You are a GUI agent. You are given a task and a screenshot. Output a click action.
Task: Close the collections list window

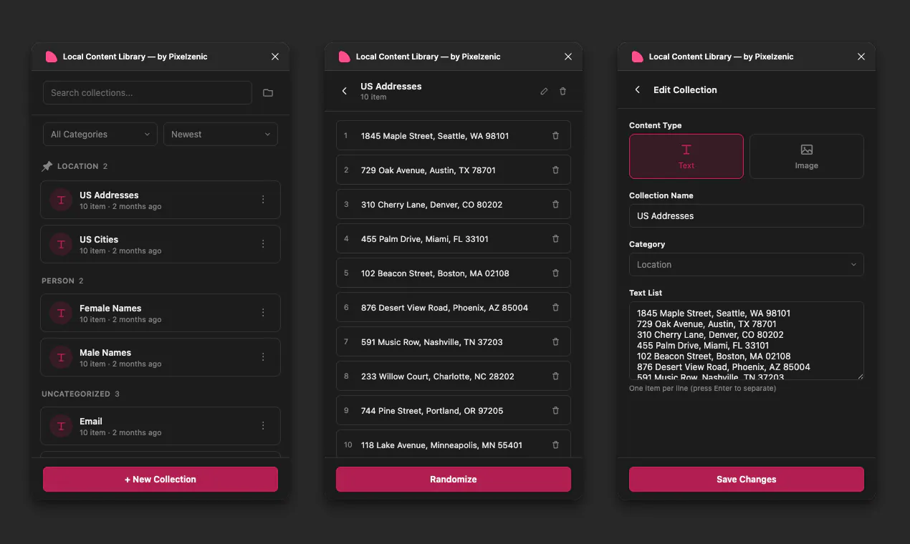pos(275,57)
